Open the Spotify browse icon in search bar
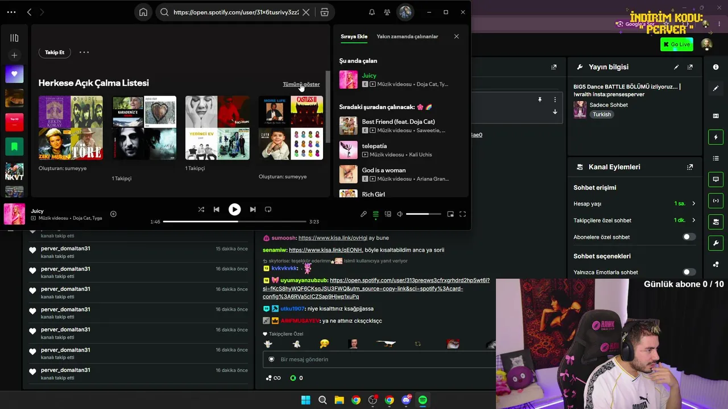This screenshot has width=728, height=409. (324, 12)
